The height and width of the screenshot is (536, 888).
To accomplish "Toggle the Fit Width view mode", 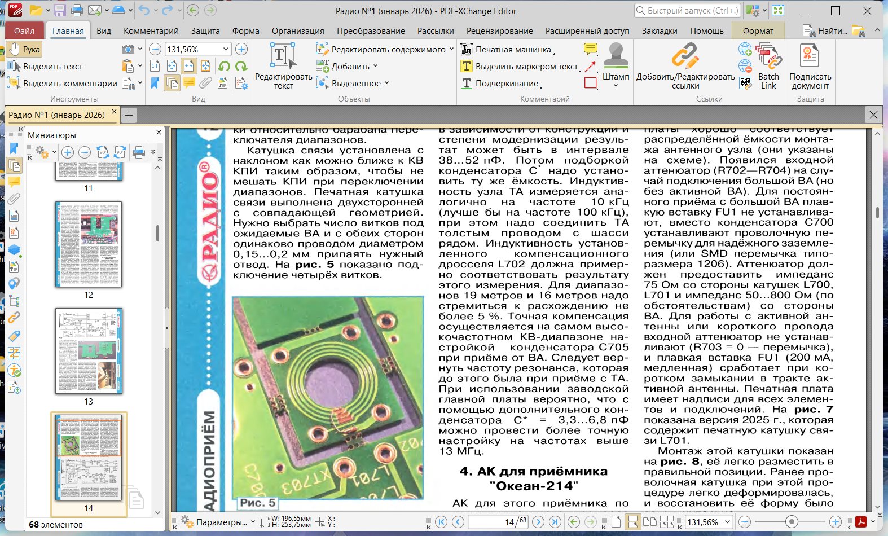I will 188,67.
